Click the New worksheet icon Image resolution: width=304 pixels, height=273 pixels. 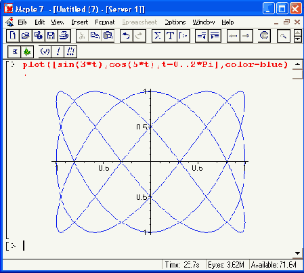point(13,36)
